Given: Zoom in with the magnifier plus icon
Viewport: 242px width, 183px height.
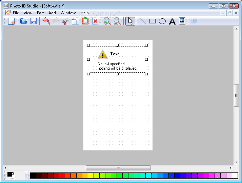Looking at the screenshot, I should click(107, 21).
